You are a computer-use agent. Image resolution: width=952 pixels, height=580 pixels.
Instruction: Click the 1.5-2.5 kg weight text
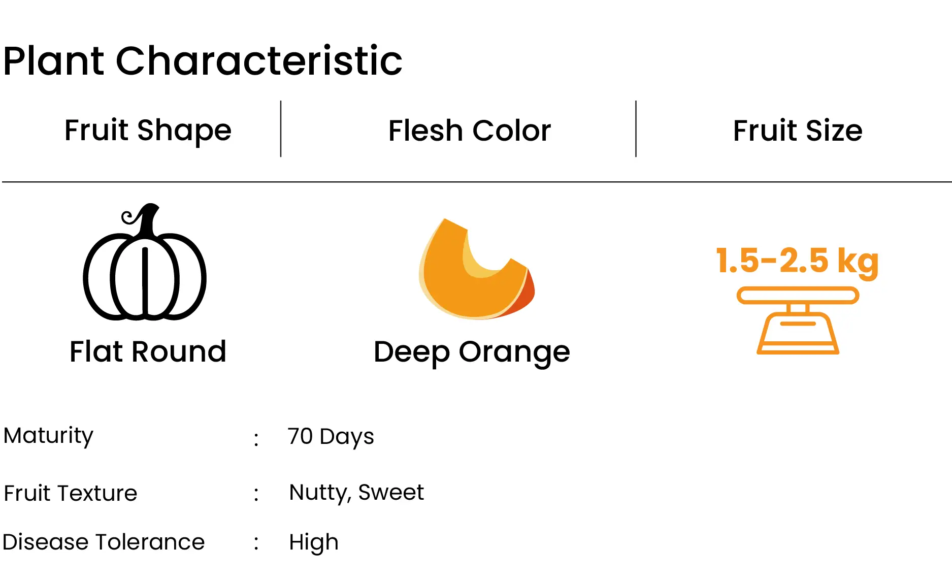pyautogui.click(x=797, y=262)
